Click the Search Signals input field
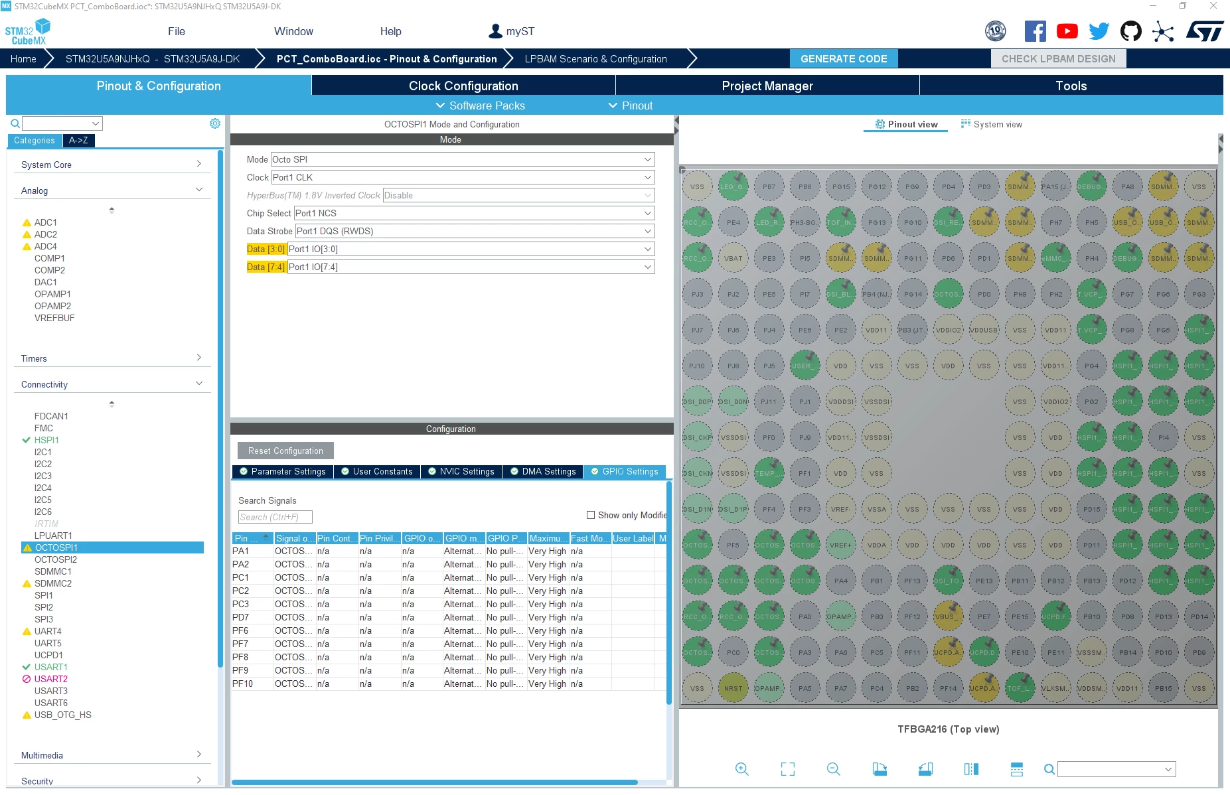 (x=275, y=517)
